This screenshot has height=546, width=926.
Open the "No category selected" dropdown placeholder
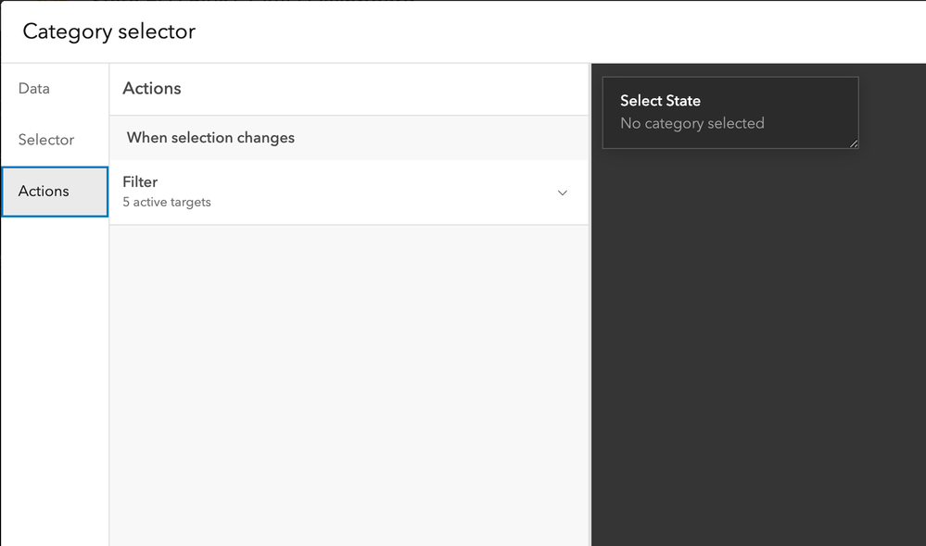point(692,124)
